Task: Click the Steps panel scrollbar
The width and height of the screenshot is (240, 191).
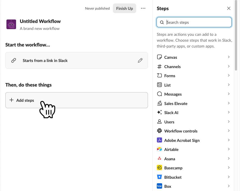Action: 236,35
